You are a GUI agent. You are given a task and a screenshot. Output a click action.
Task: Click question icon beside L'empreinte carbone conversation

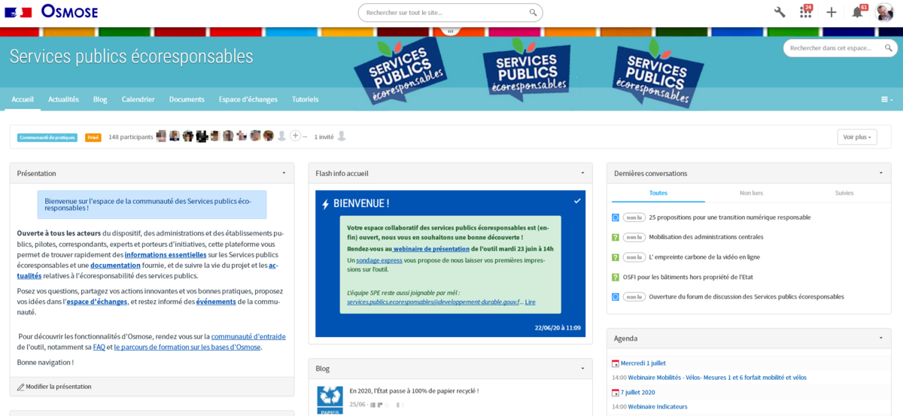point(616,257)
